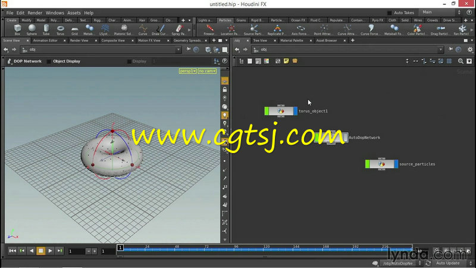Toggle the Object Display checkbox
The width and height of the screenshot is (476, 268).
click(49, 61)
